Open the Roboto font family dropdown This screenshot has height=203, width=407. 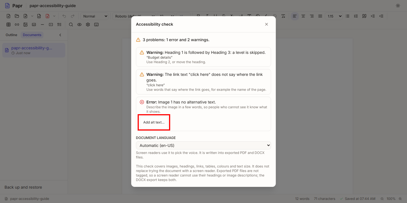134,16
